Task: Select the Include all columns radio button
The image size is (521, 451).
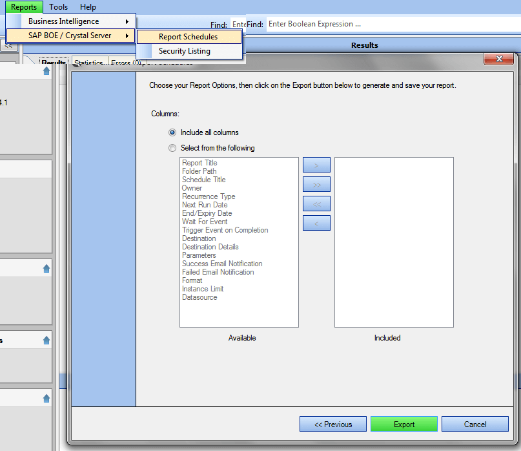Action: coord(172,132)
